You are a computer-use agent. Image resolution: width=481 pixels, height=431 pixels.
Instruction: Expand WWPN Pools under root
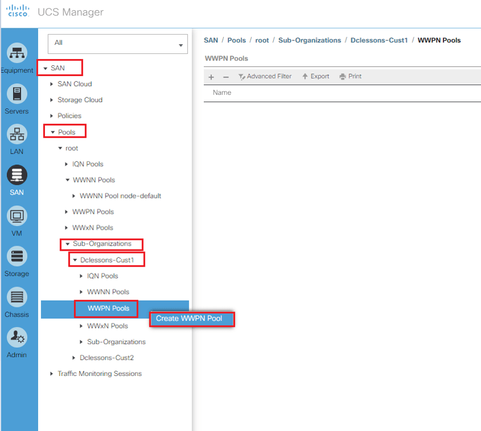point(66,212)
